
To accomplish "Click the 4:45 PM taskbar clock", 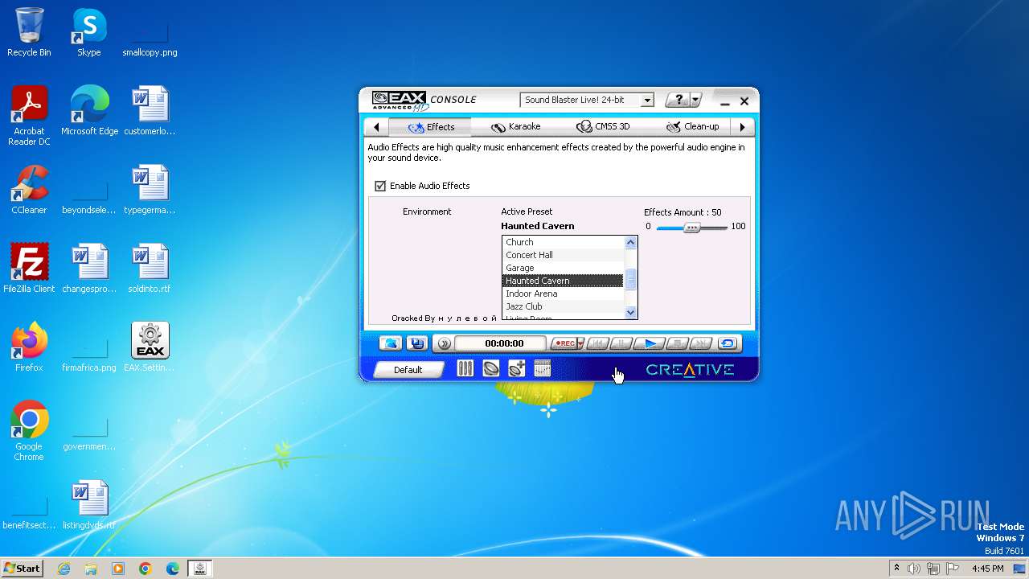I will tap(987, 569).
